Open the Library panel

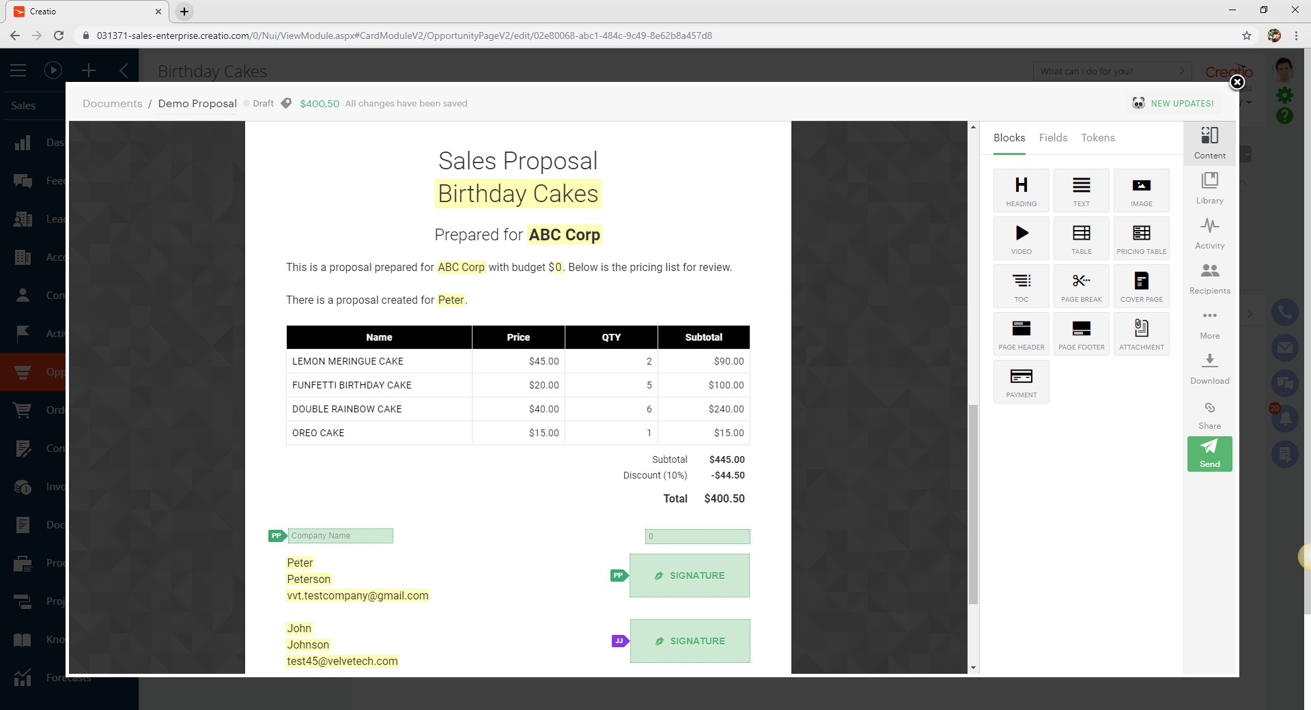click(1209, 188)
